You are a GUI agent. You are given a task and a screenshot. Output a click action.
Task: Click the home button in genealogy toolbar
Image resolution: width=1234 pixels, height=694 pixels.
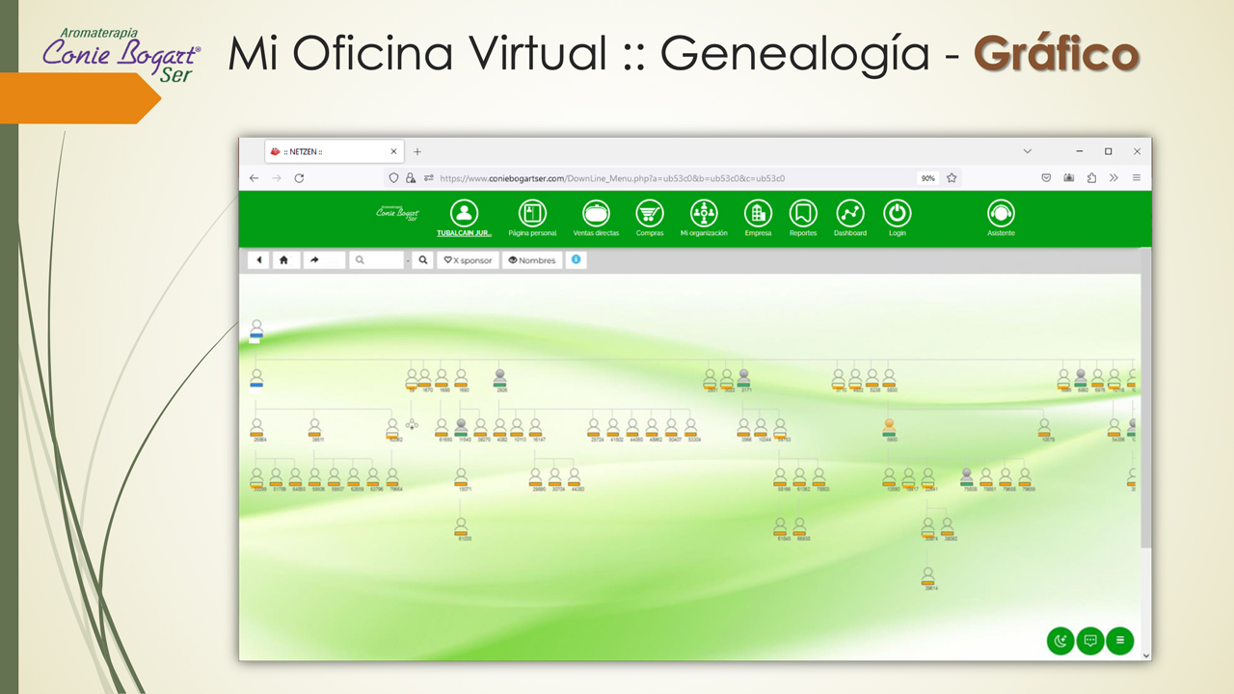click(285, 260)
